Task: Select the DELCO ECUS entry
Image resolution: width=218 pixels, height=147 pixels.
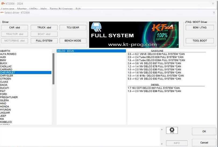Action: (91, 51)
